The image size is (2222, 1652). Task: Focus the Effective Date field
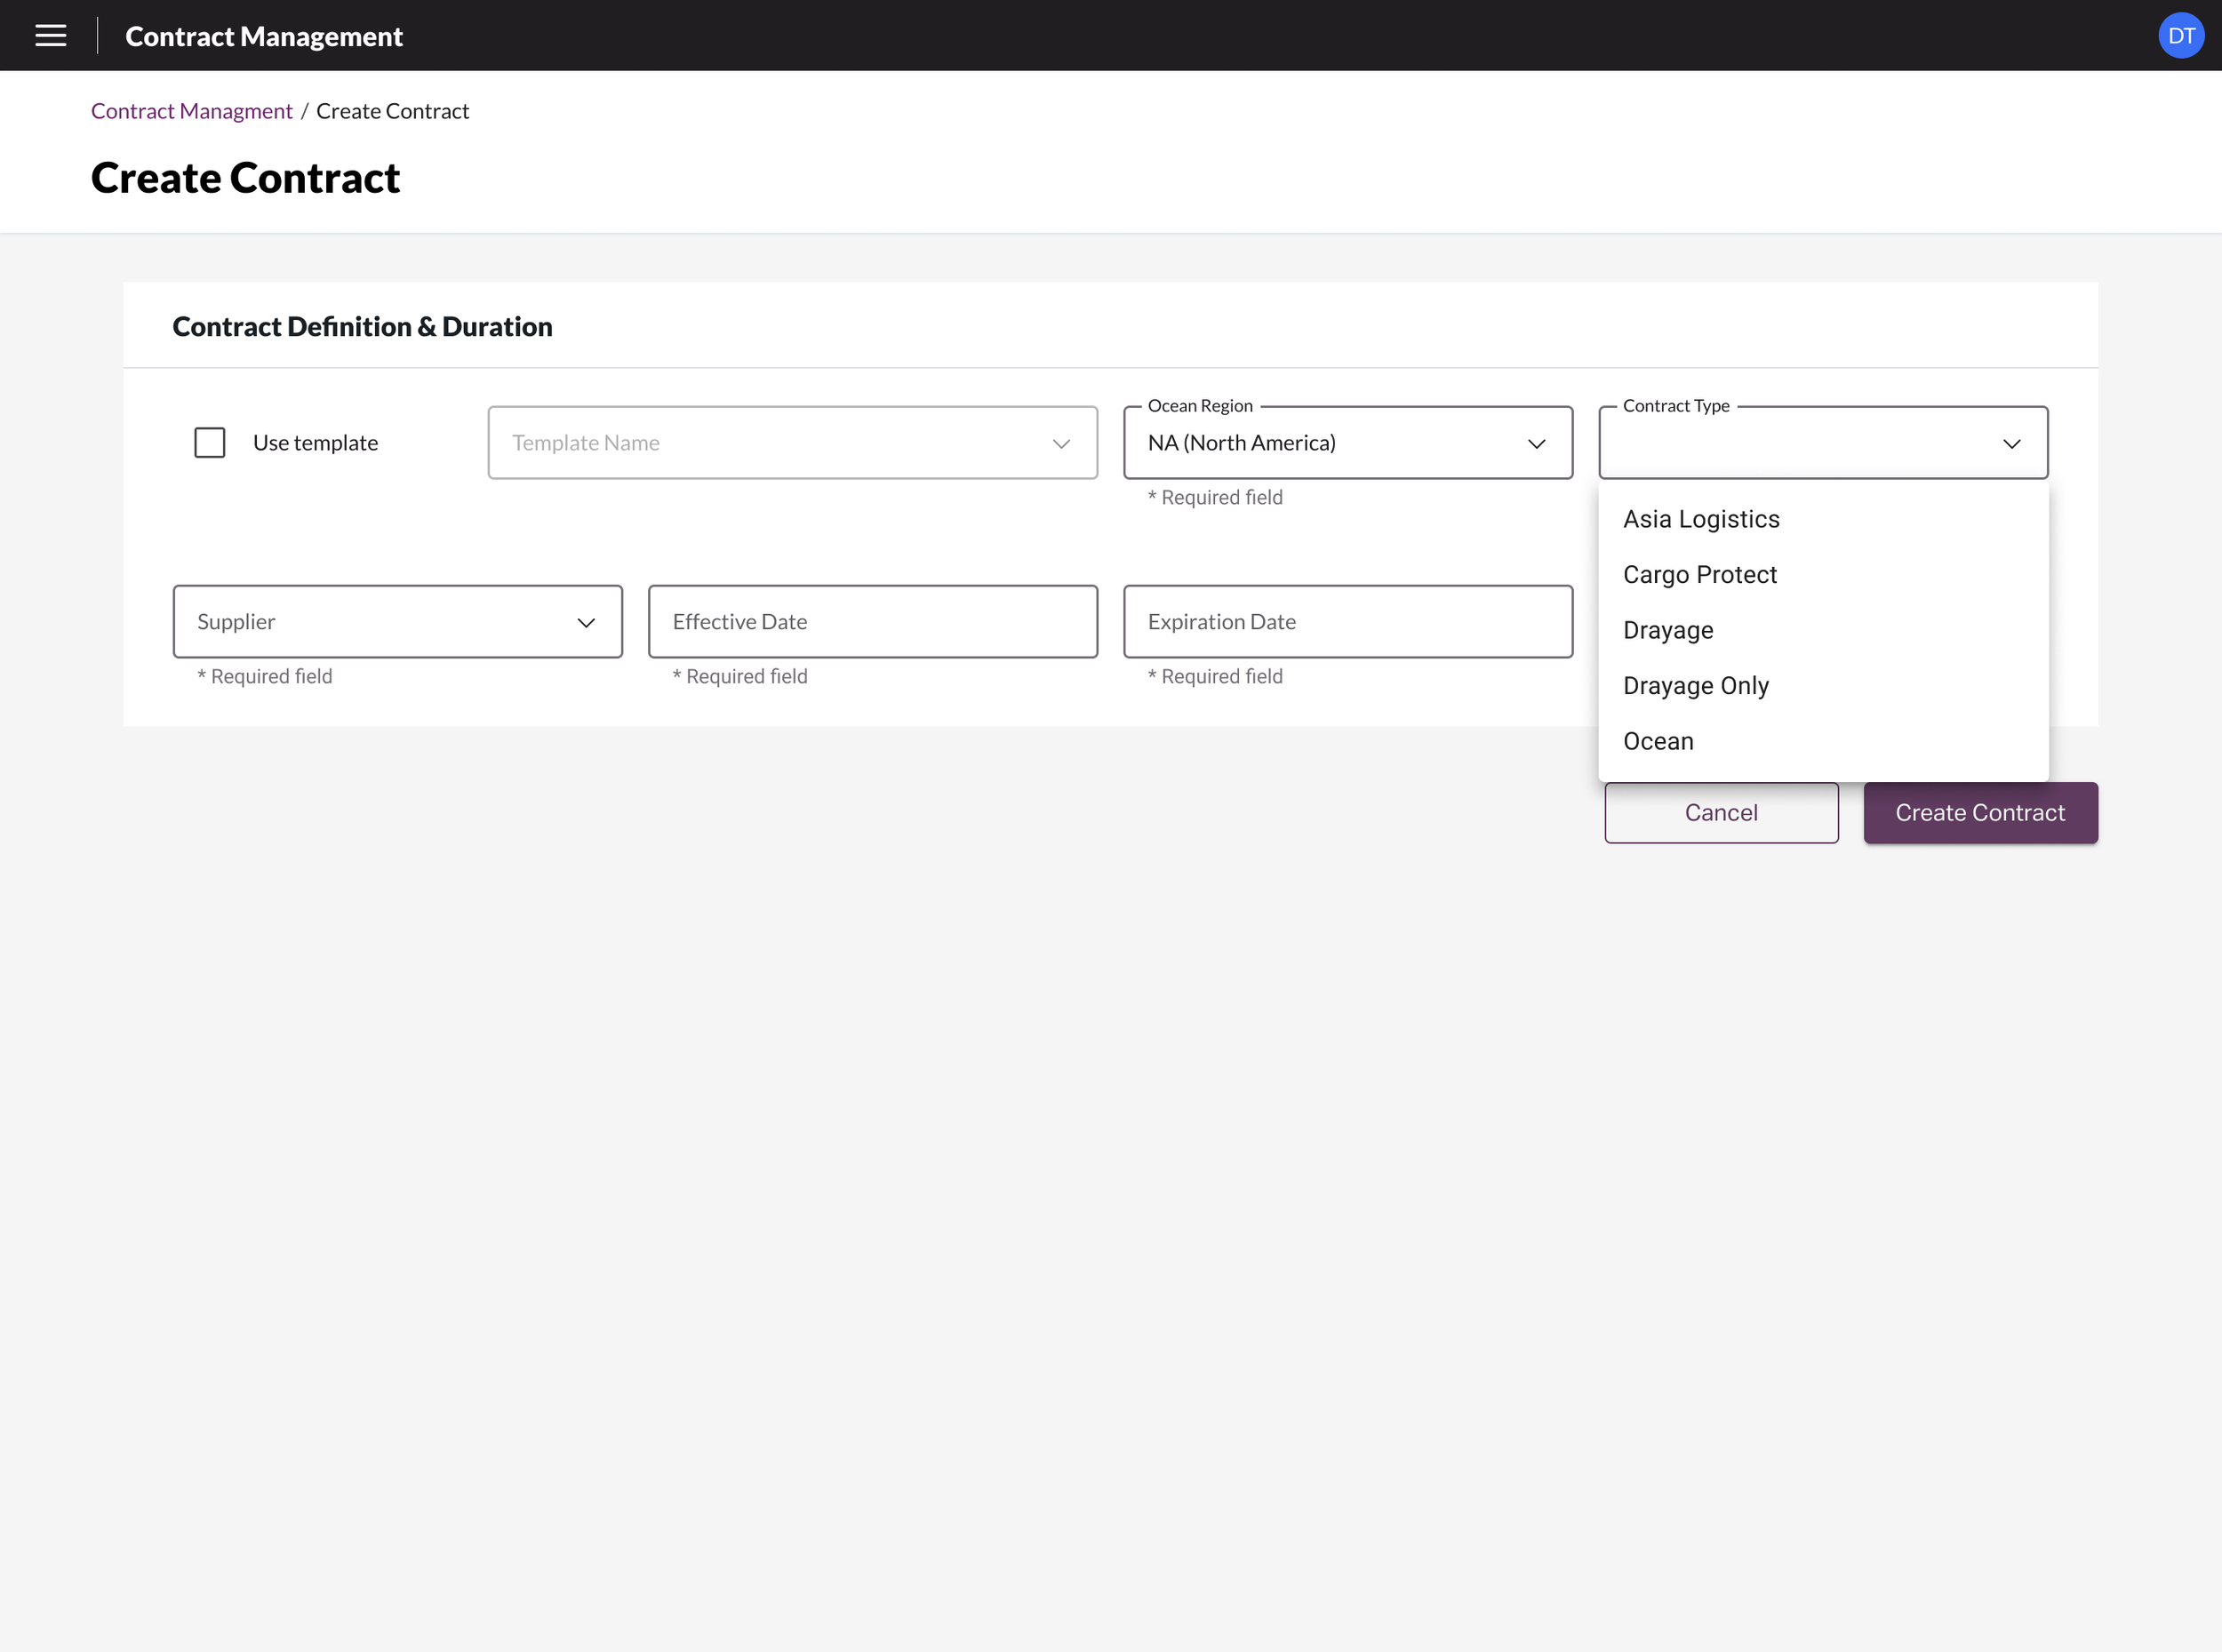[x=872, y=622]
